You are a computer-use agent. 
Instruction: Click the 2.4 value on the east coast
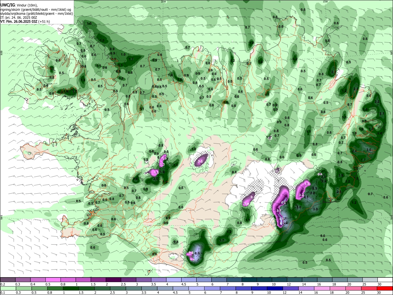(x=354, y=151)
